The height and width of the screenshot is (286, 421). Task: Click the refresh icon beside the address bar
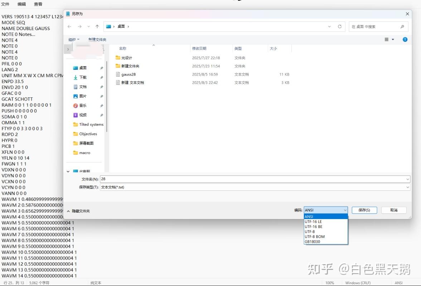click(x=339, y=26)
